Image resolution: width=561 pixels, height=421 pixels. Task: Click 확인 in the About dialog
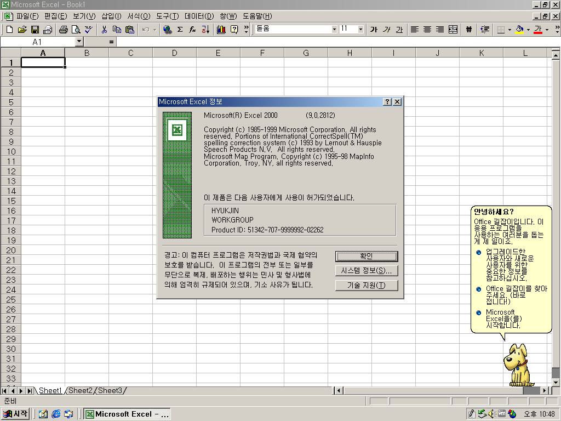pos(367,257)
